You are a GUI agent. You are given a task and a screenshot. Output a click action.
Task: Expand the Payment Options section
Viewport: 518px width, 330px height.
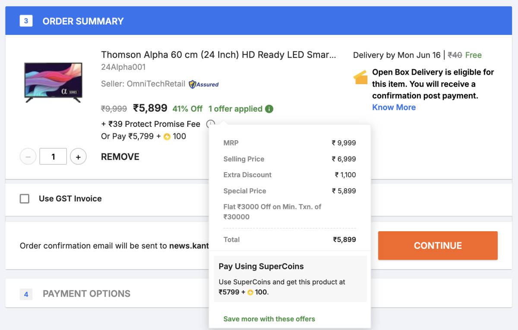[x=259, y=294]
